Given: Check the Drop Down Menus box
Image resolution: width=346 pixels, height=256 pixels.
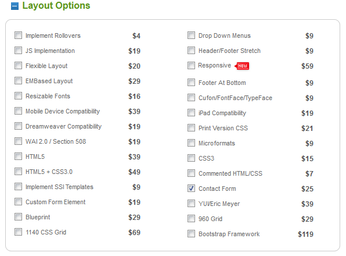Looking at the screenshot, I should (191, 35).
